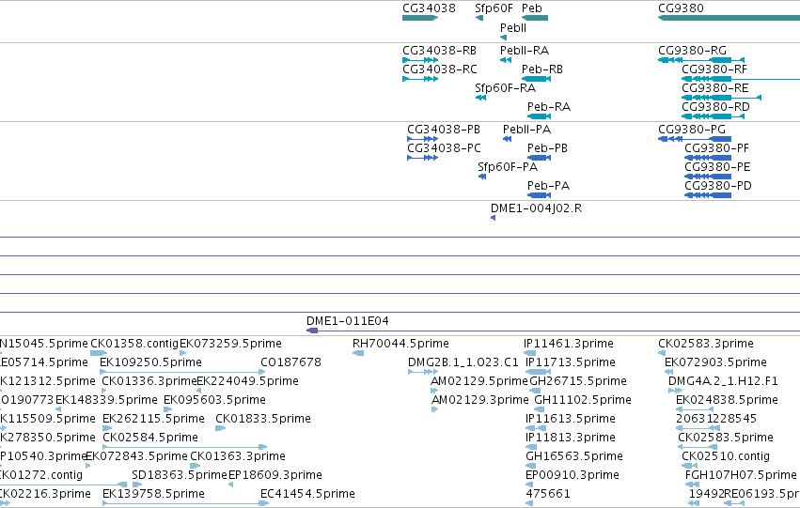Image resolution: width=800 pixels, height=508 pixels.
Task: Select the EP00910.3prime EST
Action: 529,485
